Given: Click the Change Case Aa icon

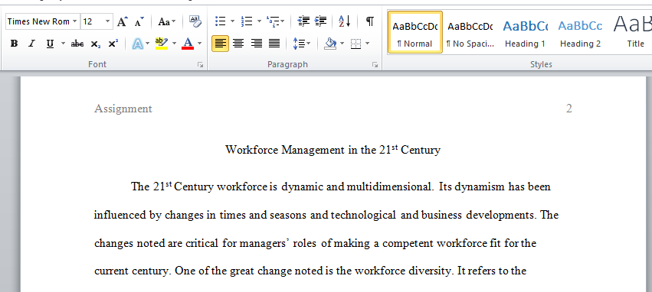Looking at the screenshot, I should coord(164,21).
